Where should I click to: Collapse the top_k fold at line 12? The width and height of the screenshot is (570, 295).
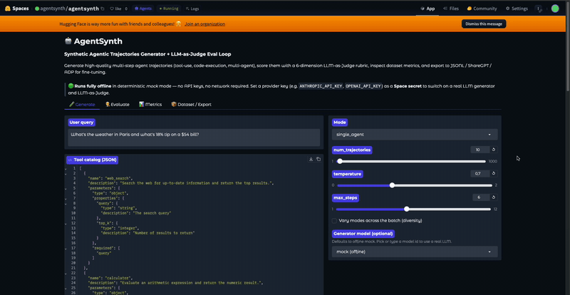coord(66,223)
